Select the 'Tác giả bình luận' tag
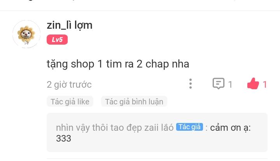The width and height of the screenshot is (280, 161). (134, 102)
